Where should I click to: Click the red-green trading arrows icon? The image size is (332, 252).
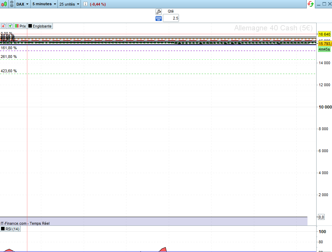tap(311, 4)
